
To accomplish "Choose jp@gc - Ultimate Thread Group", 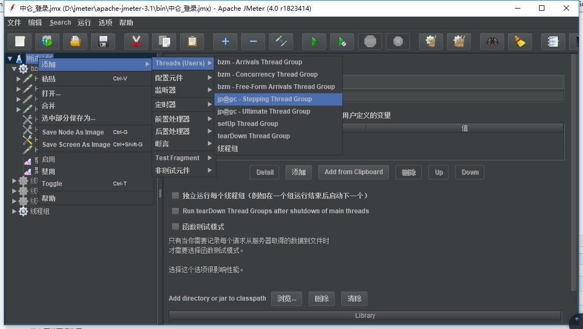I will pyautogui.click(x=278, y=111).
